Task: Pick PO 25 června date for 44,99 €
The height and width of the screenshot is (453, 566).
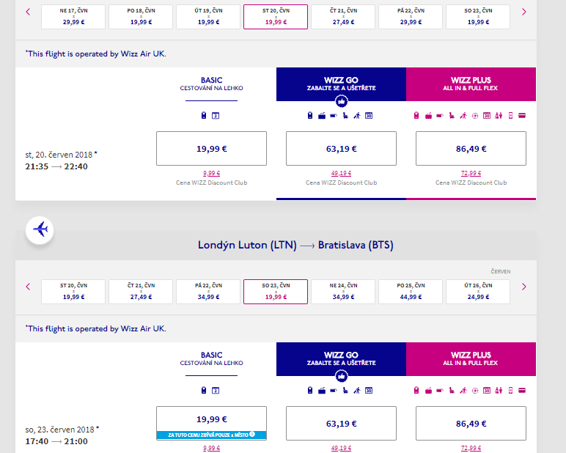Action: tap(411, 291)
